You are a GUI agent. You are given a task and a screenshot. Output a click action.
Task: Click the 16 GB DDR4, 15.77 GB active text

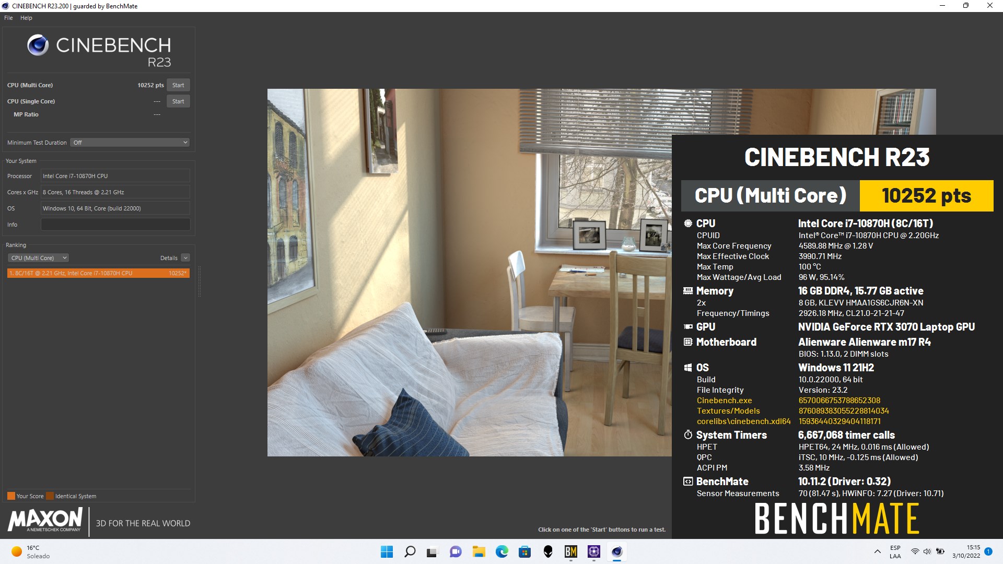[860, 291]
